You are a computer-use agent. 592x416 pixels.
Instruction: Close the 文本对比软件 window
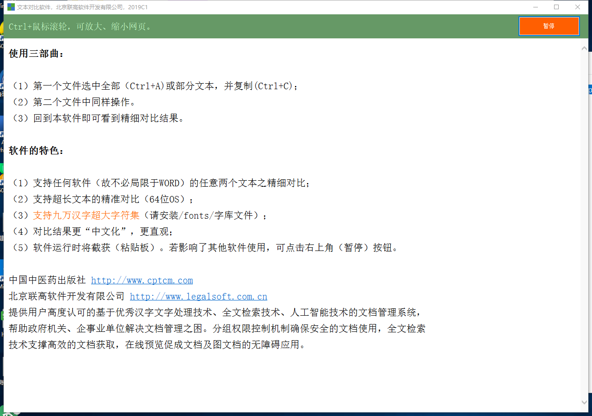pos(578,7)
